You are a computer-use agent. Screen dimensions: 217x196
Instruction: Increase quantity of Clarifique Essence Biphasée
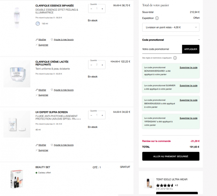[x=102, y=9]
